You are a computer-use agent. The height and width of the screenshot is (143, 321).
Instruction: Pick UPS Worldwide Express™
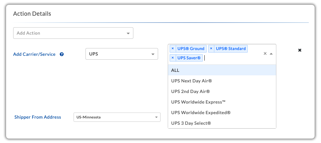tap(222, 102)
